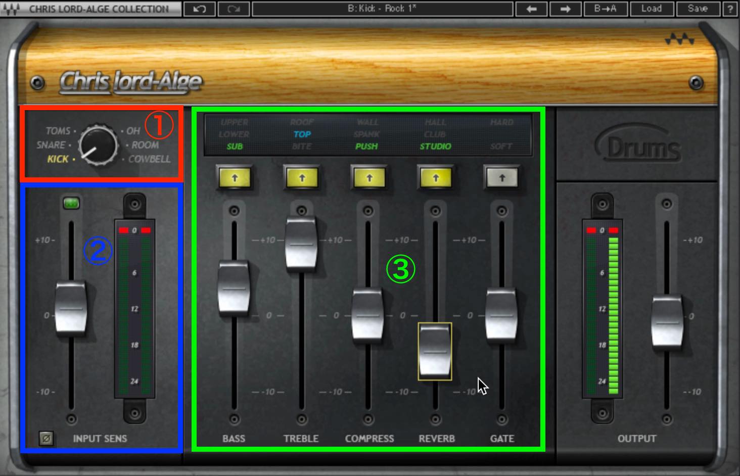Load previous preset with left arrow
740x476 pixels.
[531, 9]
